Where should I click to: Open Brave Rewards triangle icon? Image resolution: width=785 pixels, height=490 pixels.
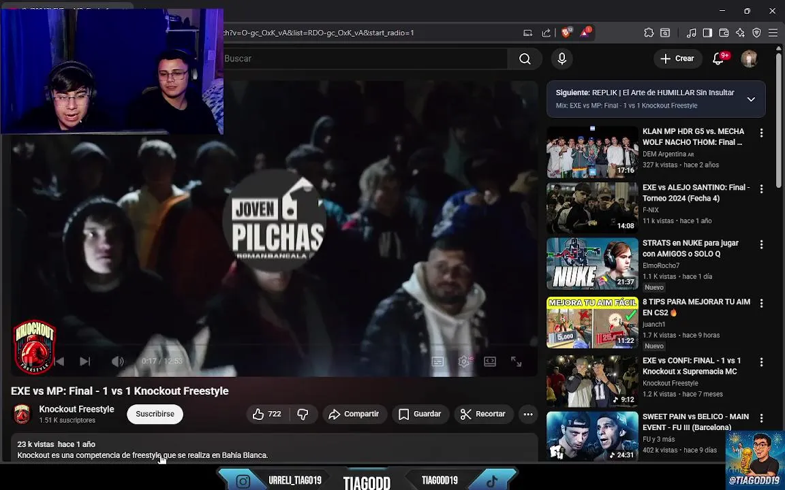585,33
